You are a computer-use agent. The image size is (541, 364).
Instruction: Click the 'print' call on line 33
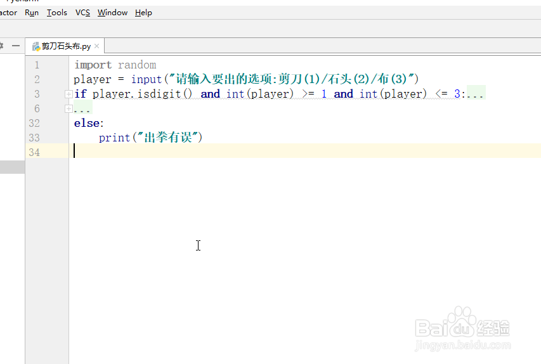click(114, 138)
